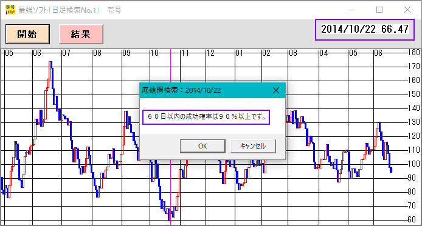Select the 03 month label on chart

pos(293,53)
